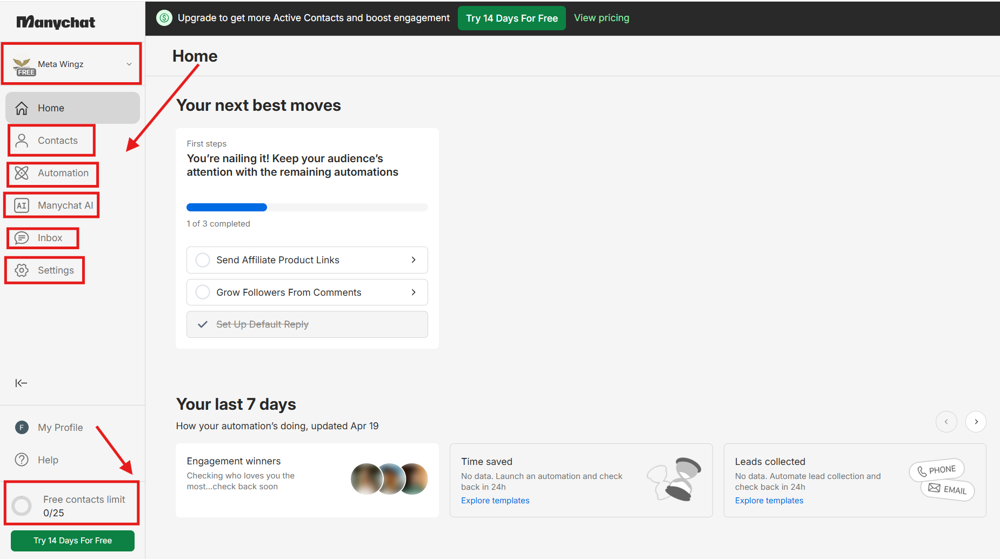Go to next stats card arrow

(x=976, y=422)
